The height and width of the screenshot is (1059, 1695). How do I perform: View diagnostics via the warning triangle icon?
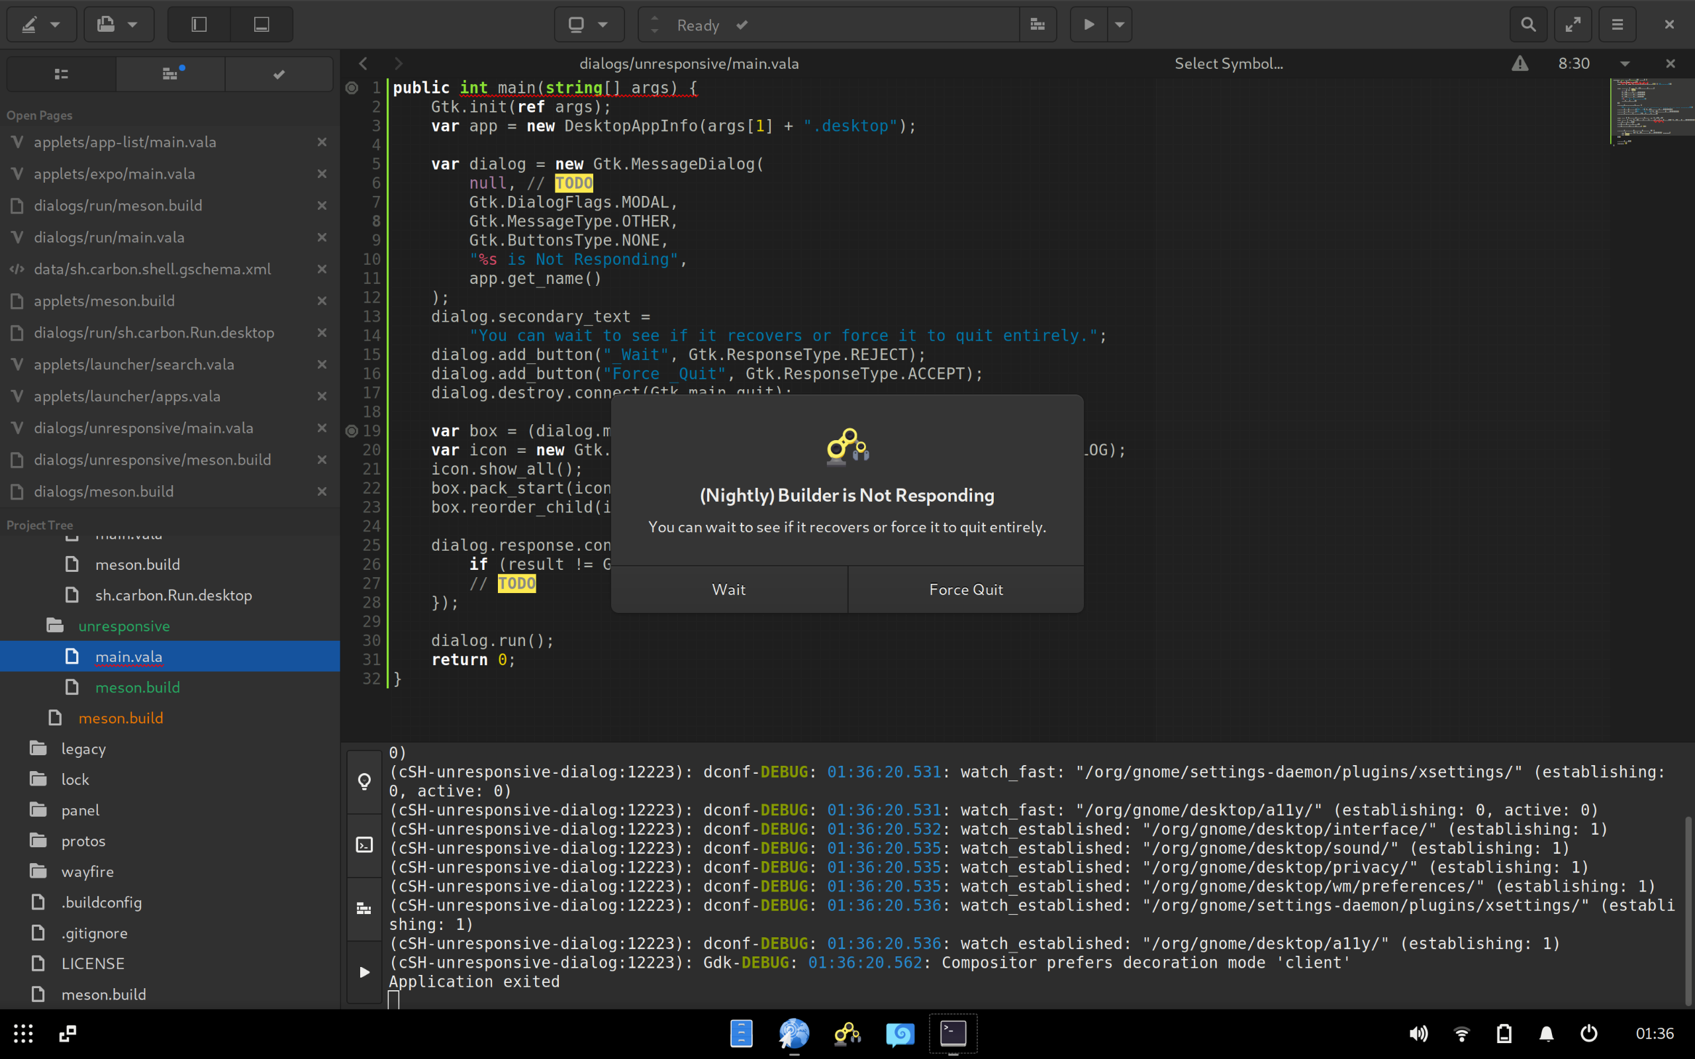[1519, 63]
